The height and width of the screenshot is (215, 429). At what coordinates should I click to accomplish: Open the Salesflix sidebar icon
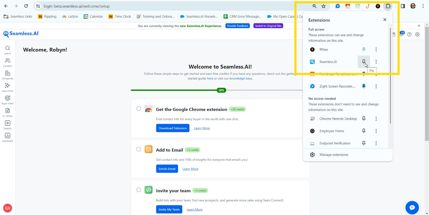pyautogui.click(x=8, y=125)
